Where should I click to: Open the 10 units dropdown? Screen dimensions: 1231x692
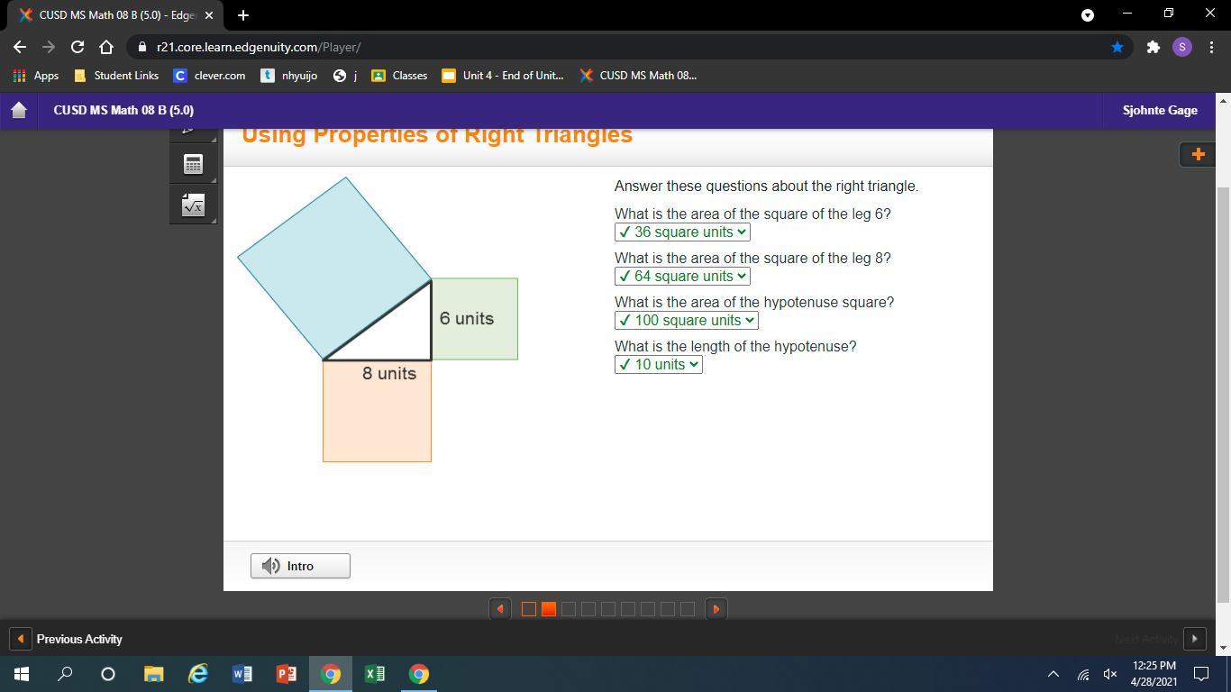pos(659,364)
